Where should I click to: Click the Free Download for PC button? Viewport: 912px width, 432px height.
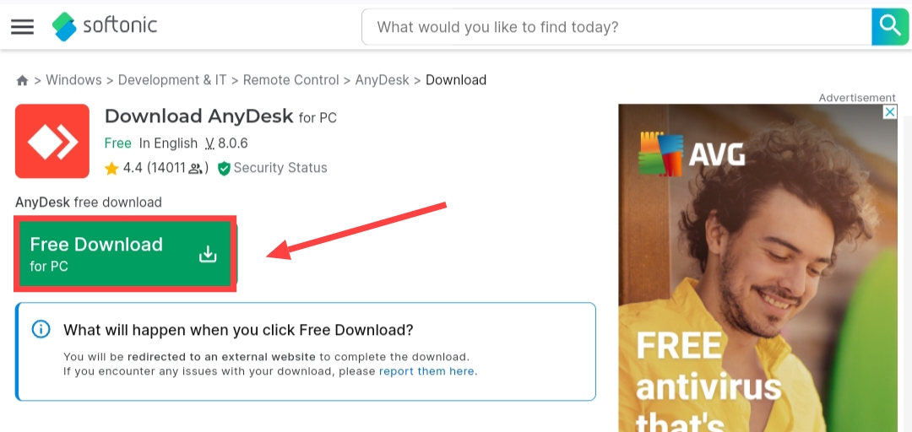click(126, 253)
